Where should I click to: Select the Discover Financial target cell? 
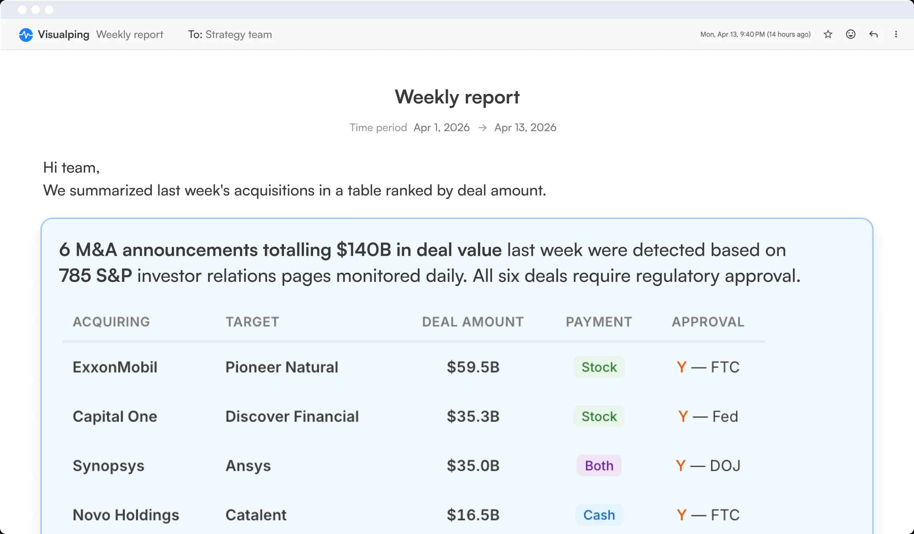[292, 416]
